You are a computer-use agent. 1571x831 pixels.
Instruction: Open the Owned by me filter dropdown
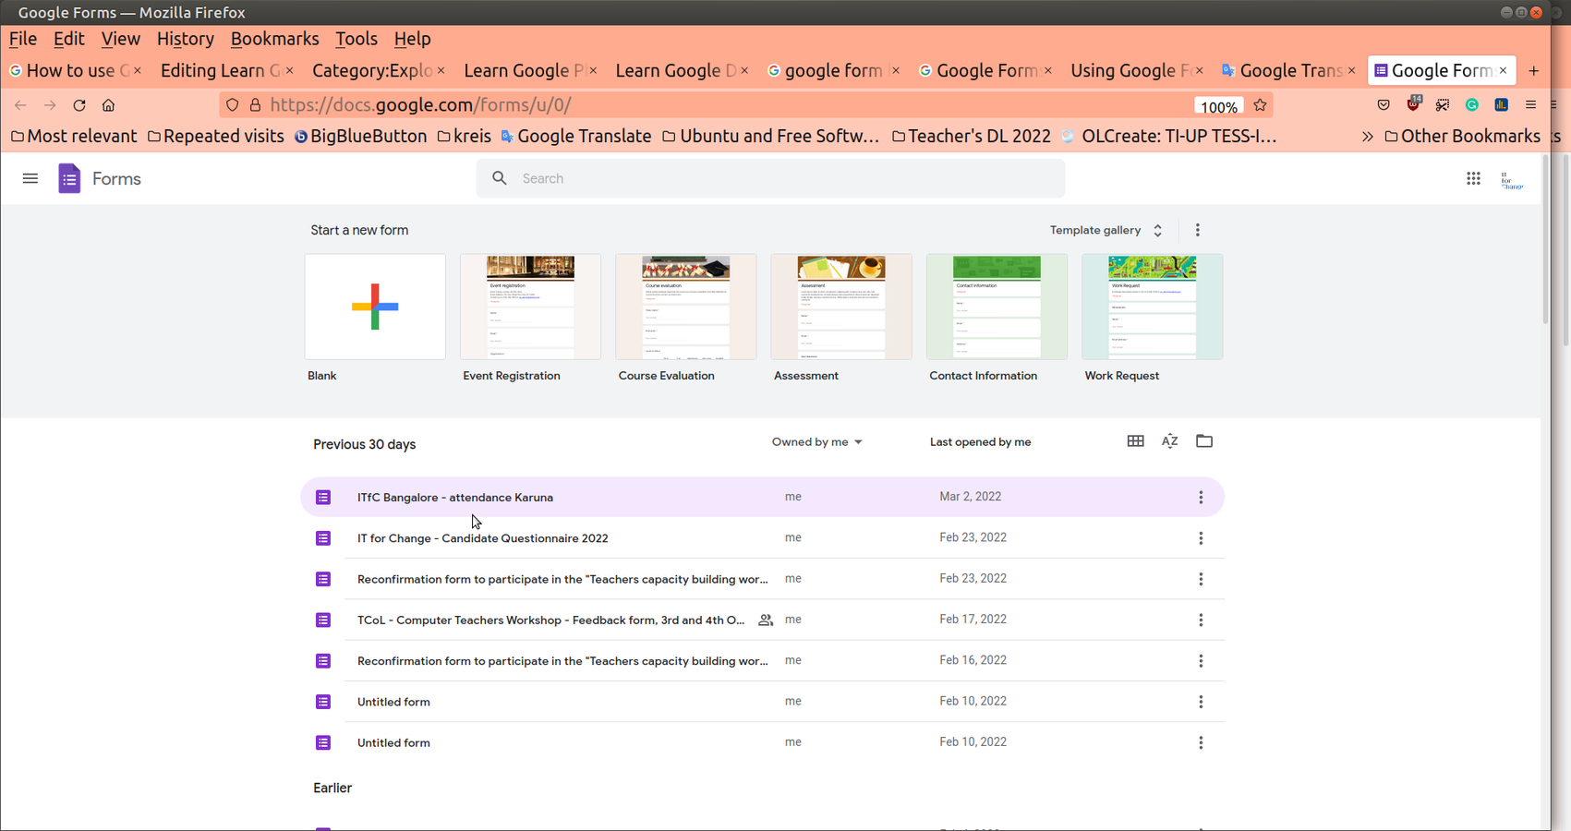point(816,441)
